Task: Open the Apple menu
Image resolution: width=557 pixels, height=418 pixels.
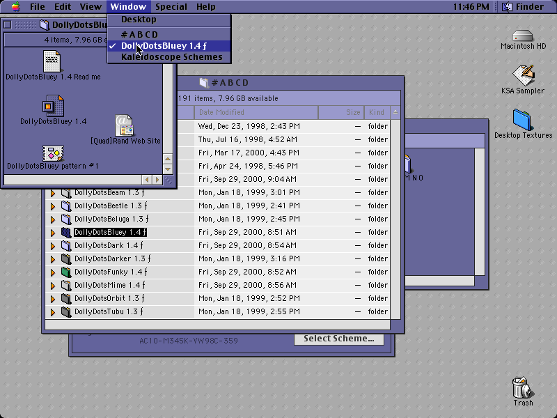Action: coord(15,6)
